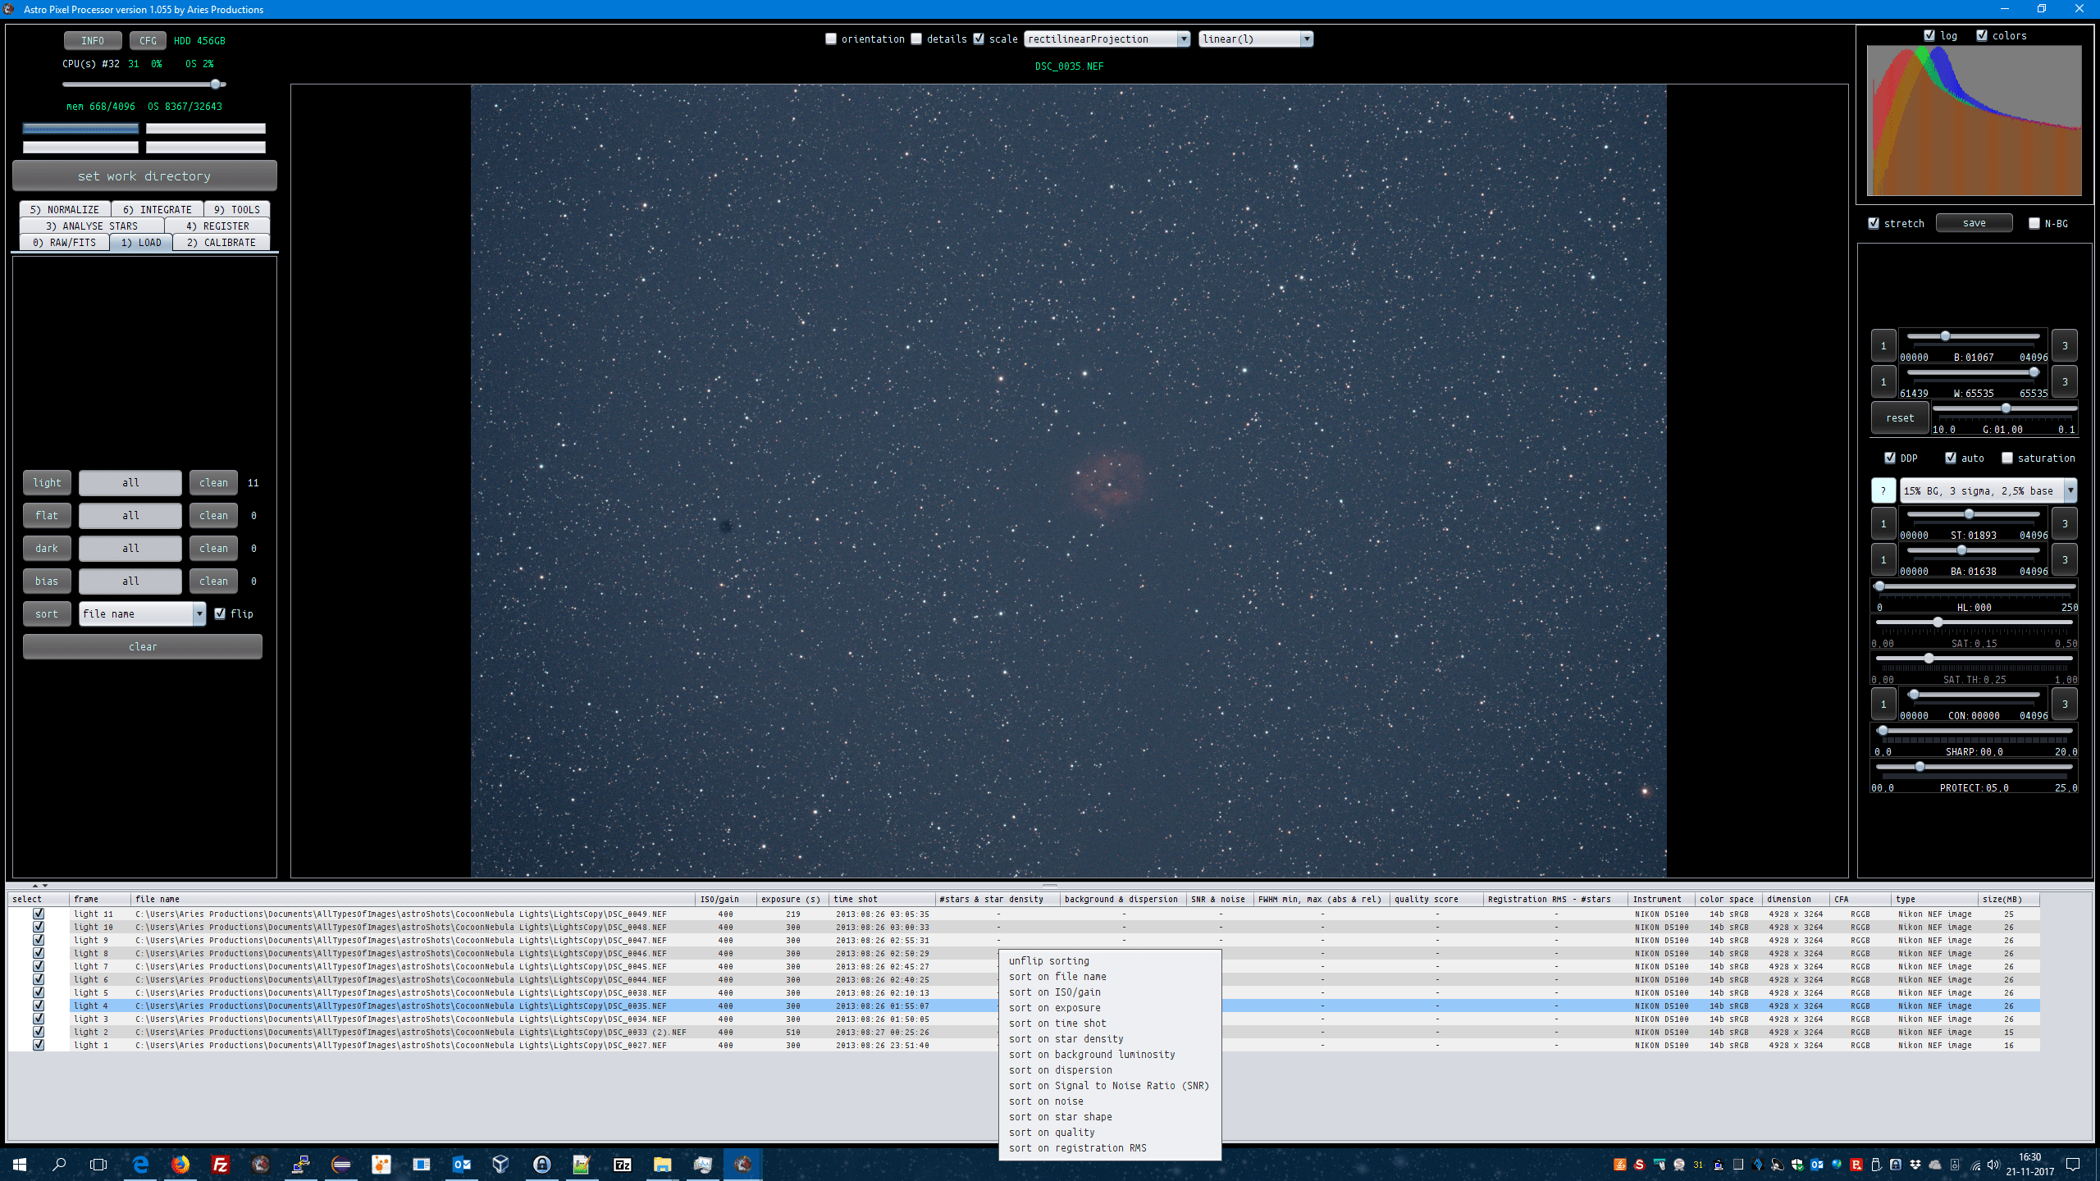
Task: Open Outlook from the taskbar
Action: pyautogui.click(x=462, y=1164)
